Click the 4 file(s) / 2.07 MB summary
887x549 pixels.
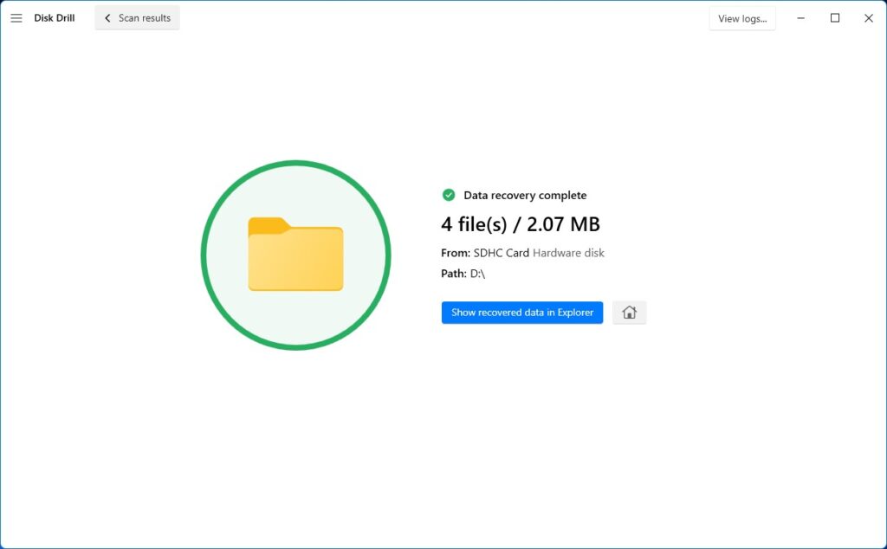[x=521, y=223]
